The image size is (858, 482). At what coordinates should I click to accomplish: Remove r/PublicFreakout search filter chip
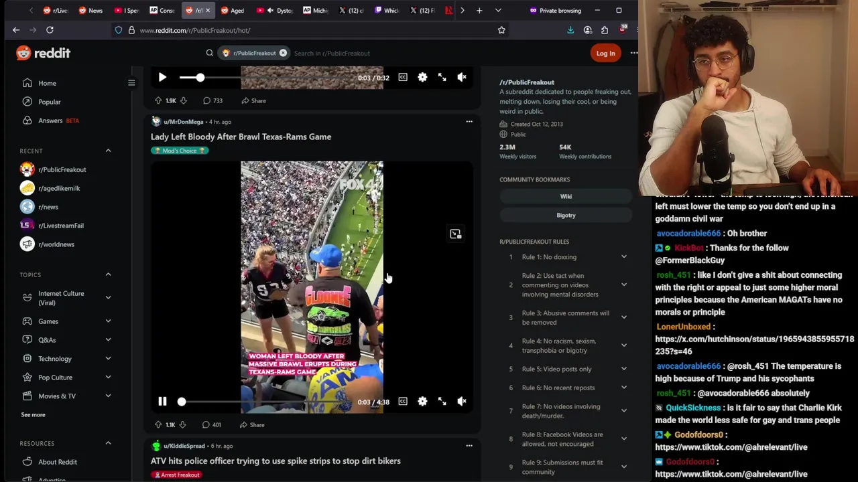283,53
